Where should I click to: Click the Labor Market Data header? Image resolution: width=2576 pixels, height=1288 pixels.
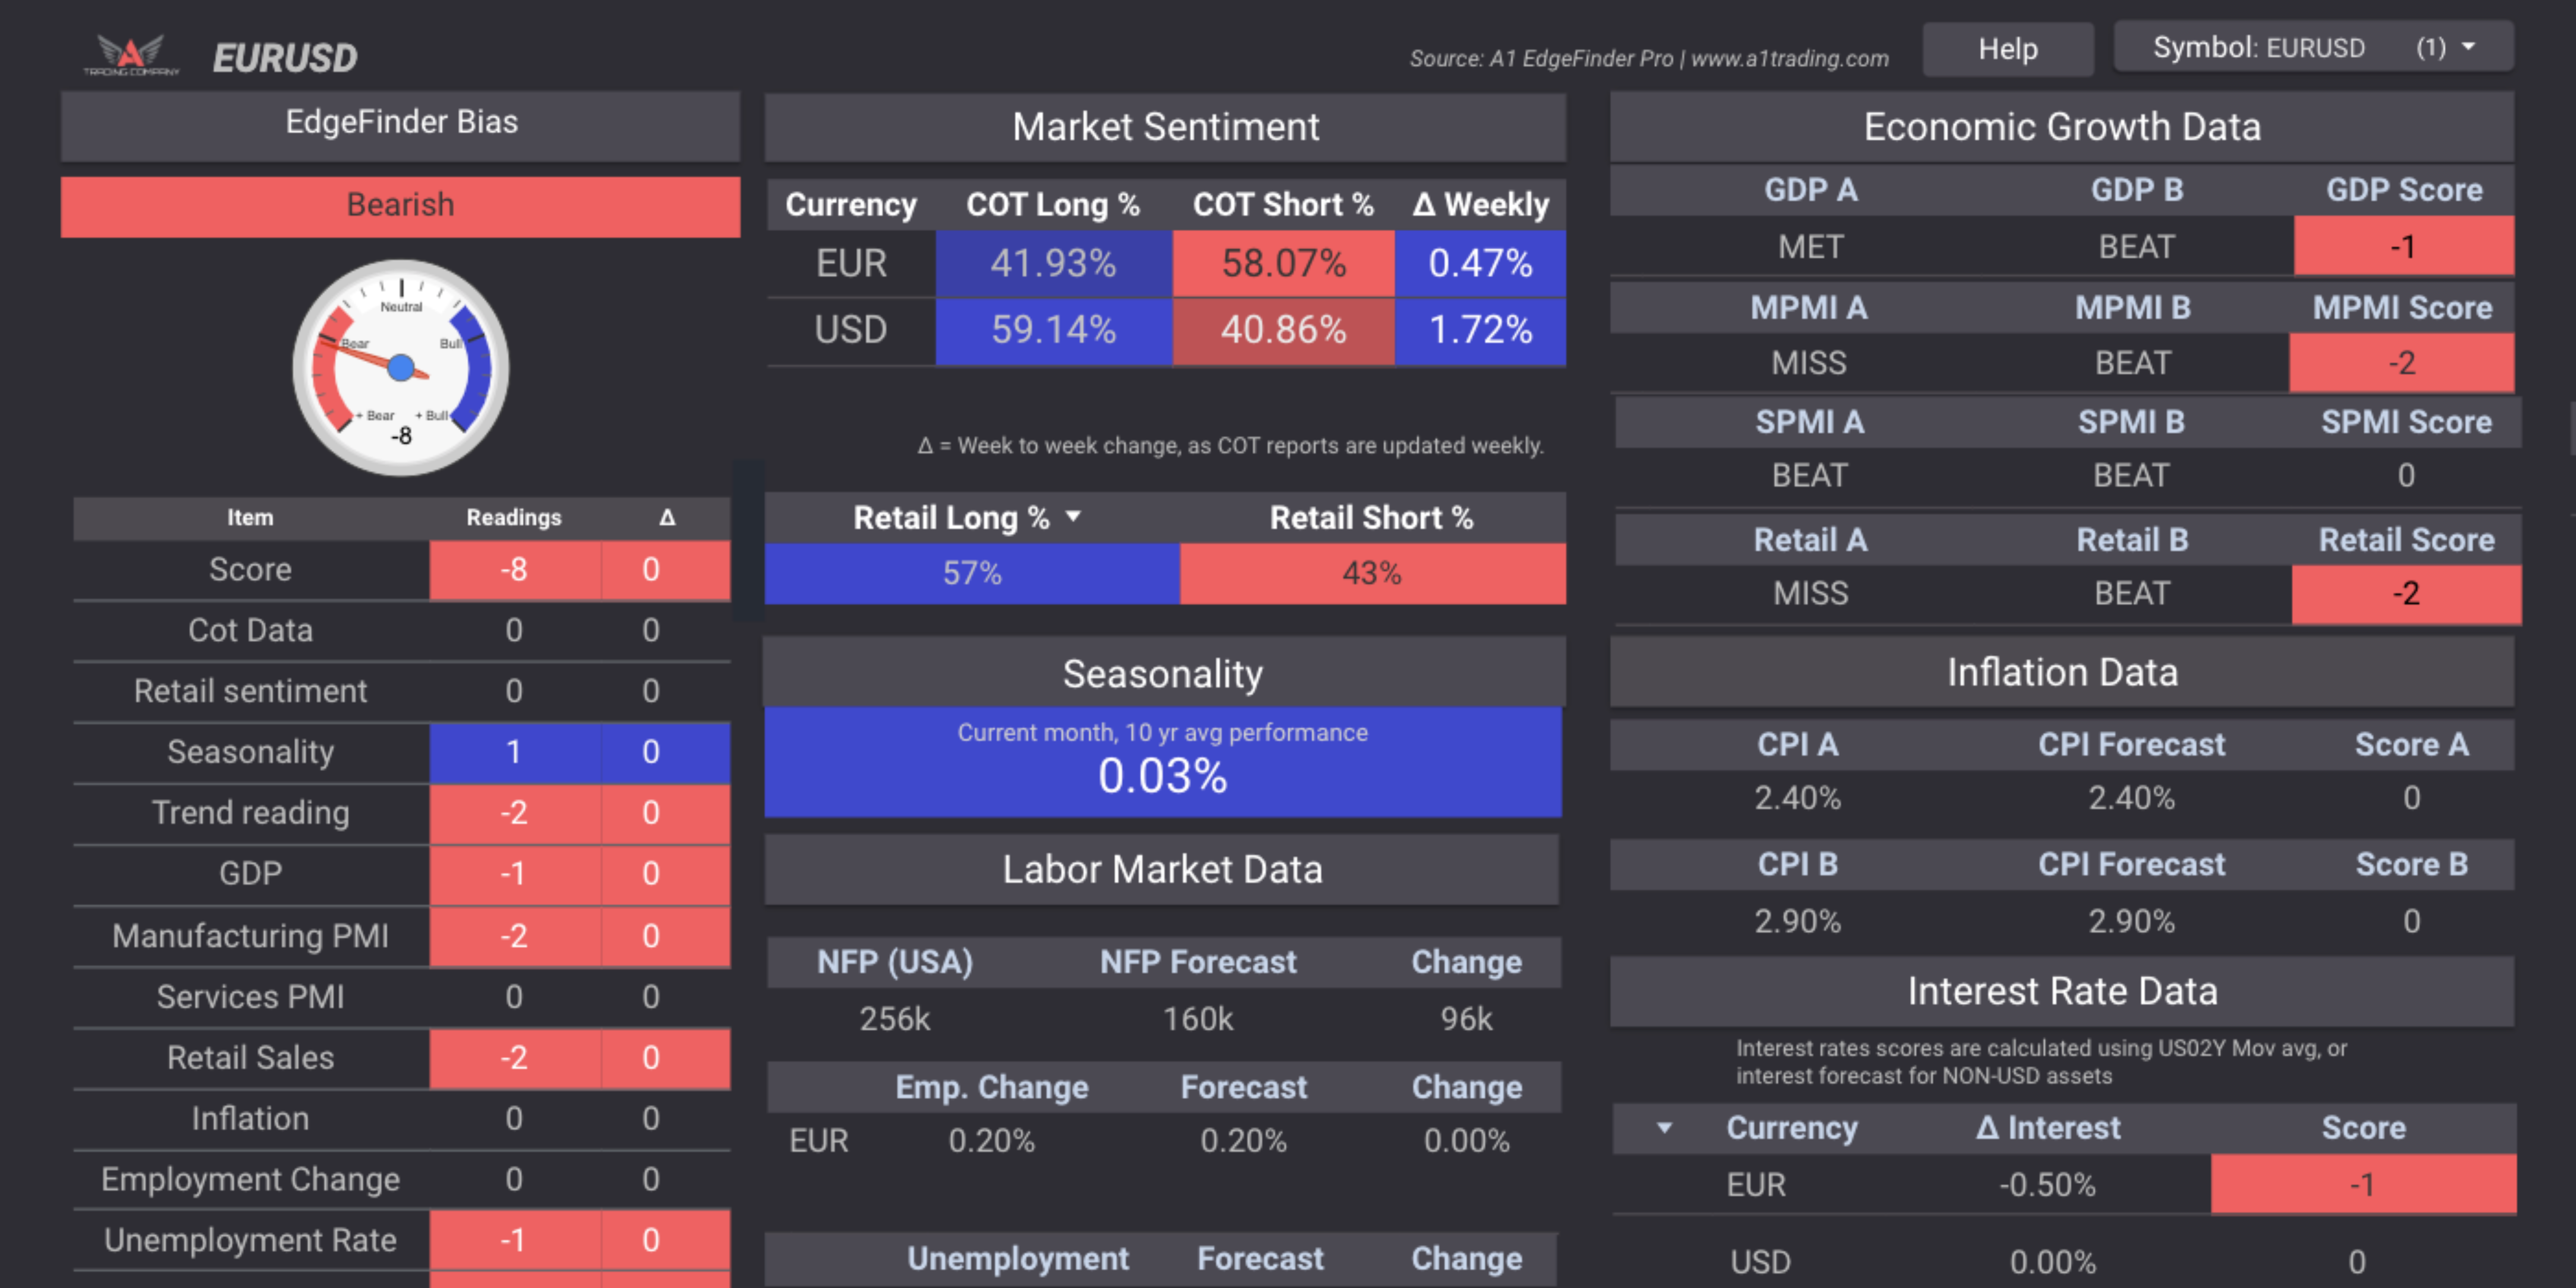coord(1162,869)
